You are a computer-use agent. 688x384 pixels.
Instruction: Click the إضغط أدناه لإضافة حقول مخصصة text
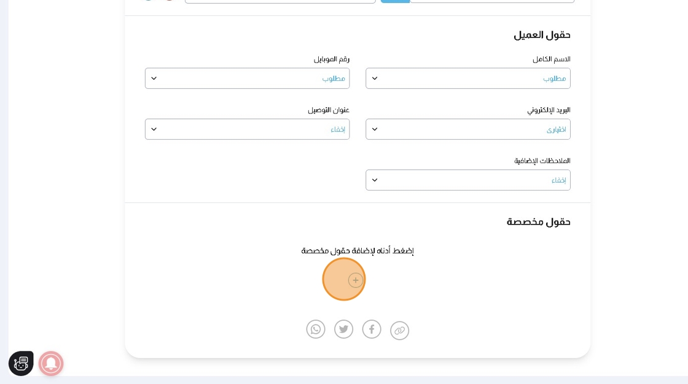[358, 251]
